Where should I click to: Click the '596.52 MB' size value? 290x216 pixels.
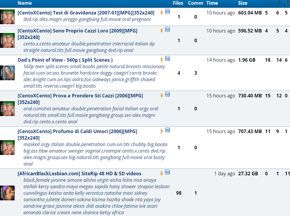click(x=250, y=31)
